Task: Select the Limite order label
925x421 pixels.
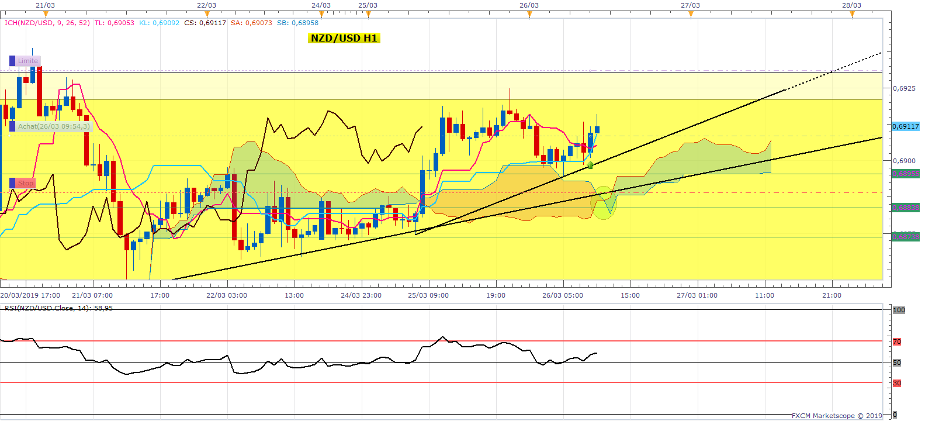Action: click(28, 61)
